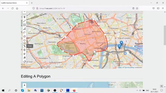
Task: Toggle reader view icon
Action: tap(133, 8)
